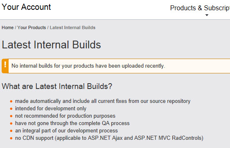230x148 pixels.
Task: Open Your Products breadcrumb link
Action: point(32,27)
